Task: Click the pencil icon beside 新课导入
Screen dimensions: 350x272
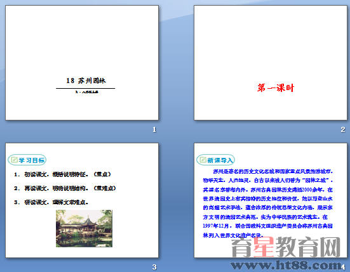Action: 203,160
